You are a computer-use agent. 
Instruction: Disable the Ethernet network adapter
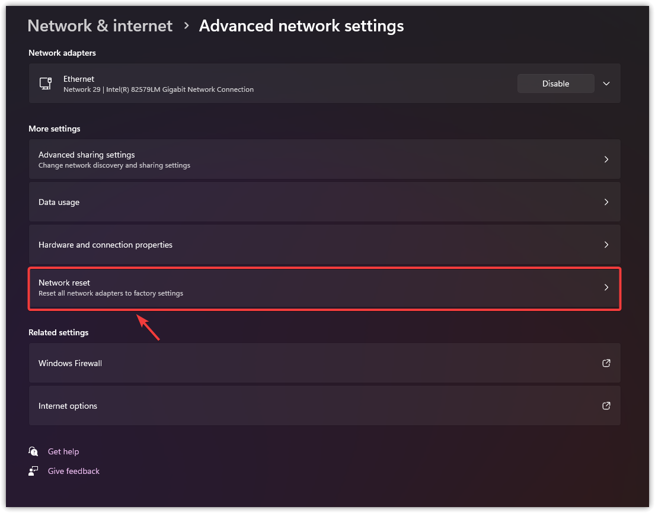555,84
